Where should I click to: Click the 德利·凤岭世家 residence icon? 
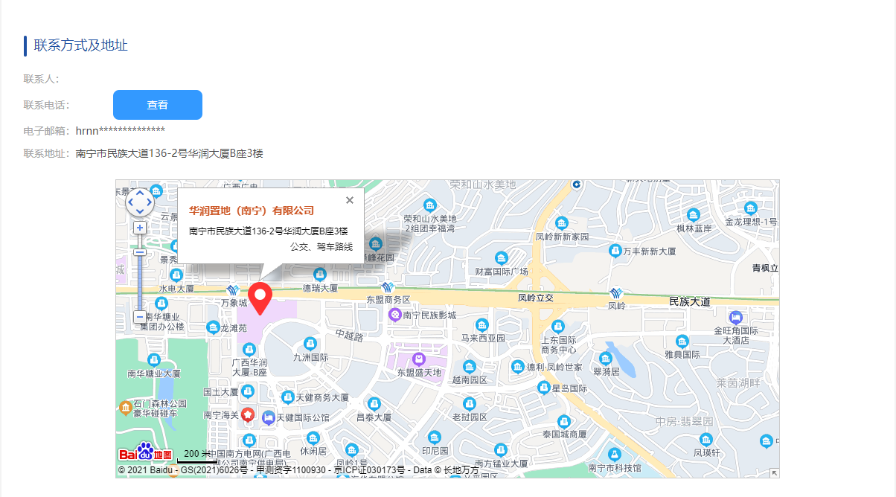point(518,366)
